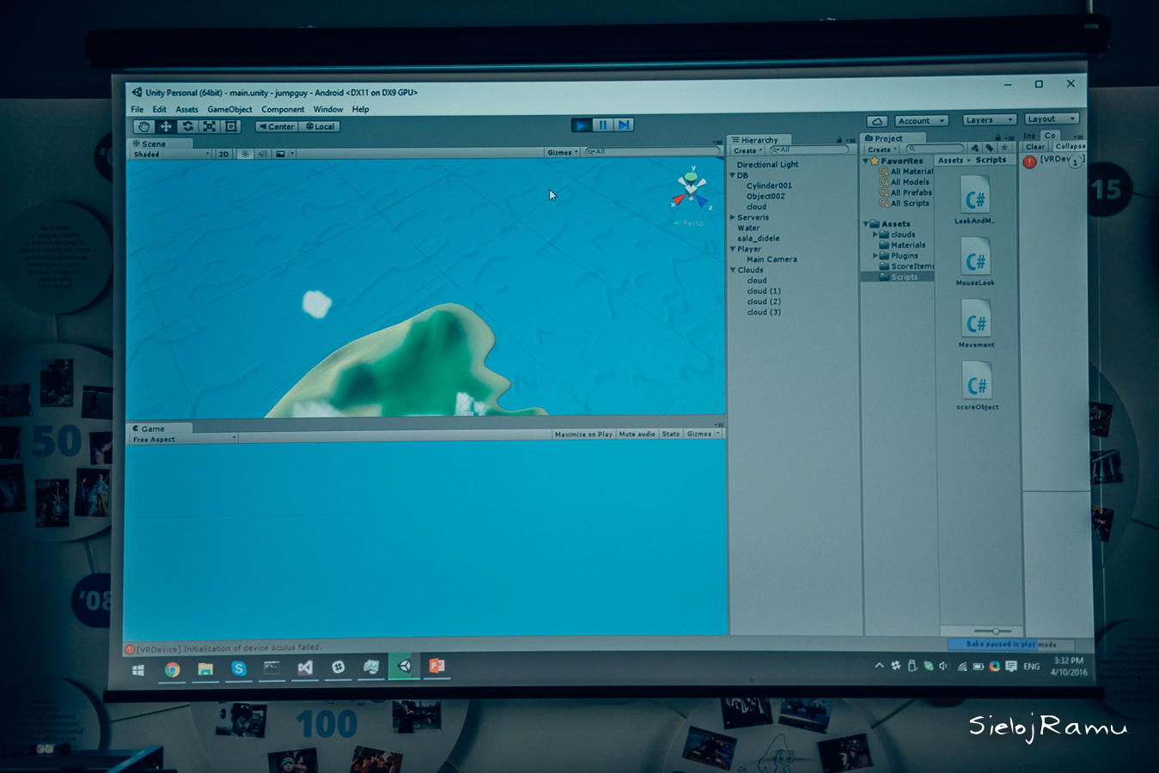The height and width of the screenshot is (773, 1159).
Task: Click the scene view search field
Action: 652,152
